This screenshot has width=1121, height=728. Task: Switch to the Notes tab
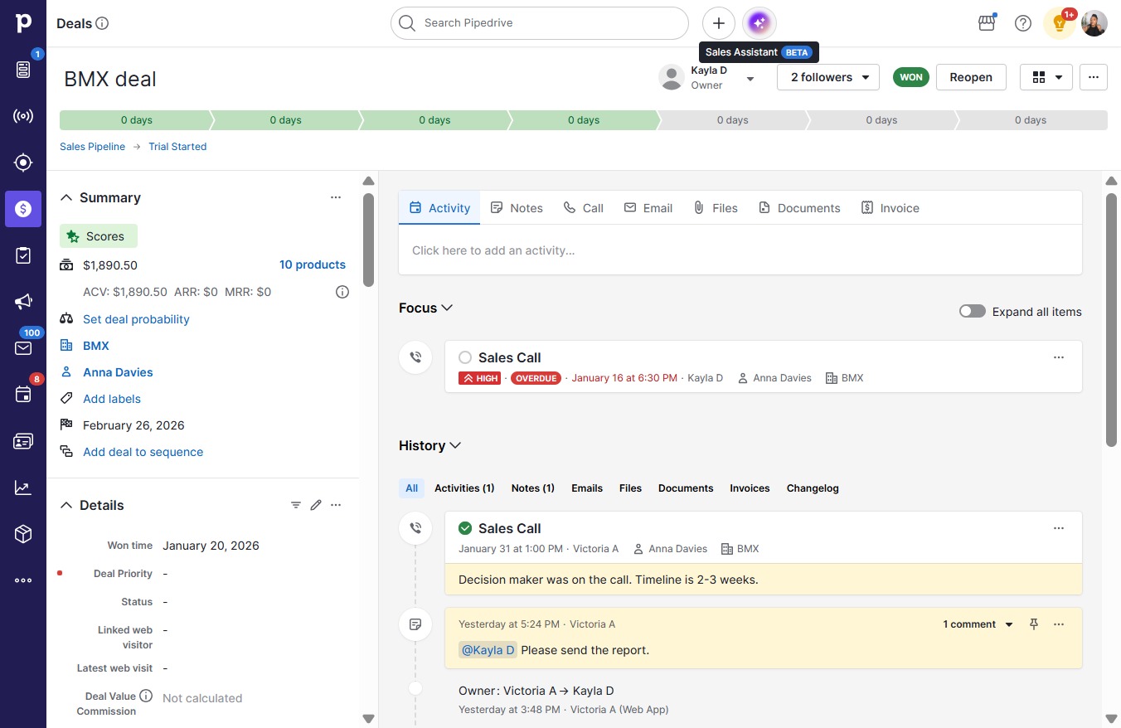[x=517, y=208]
